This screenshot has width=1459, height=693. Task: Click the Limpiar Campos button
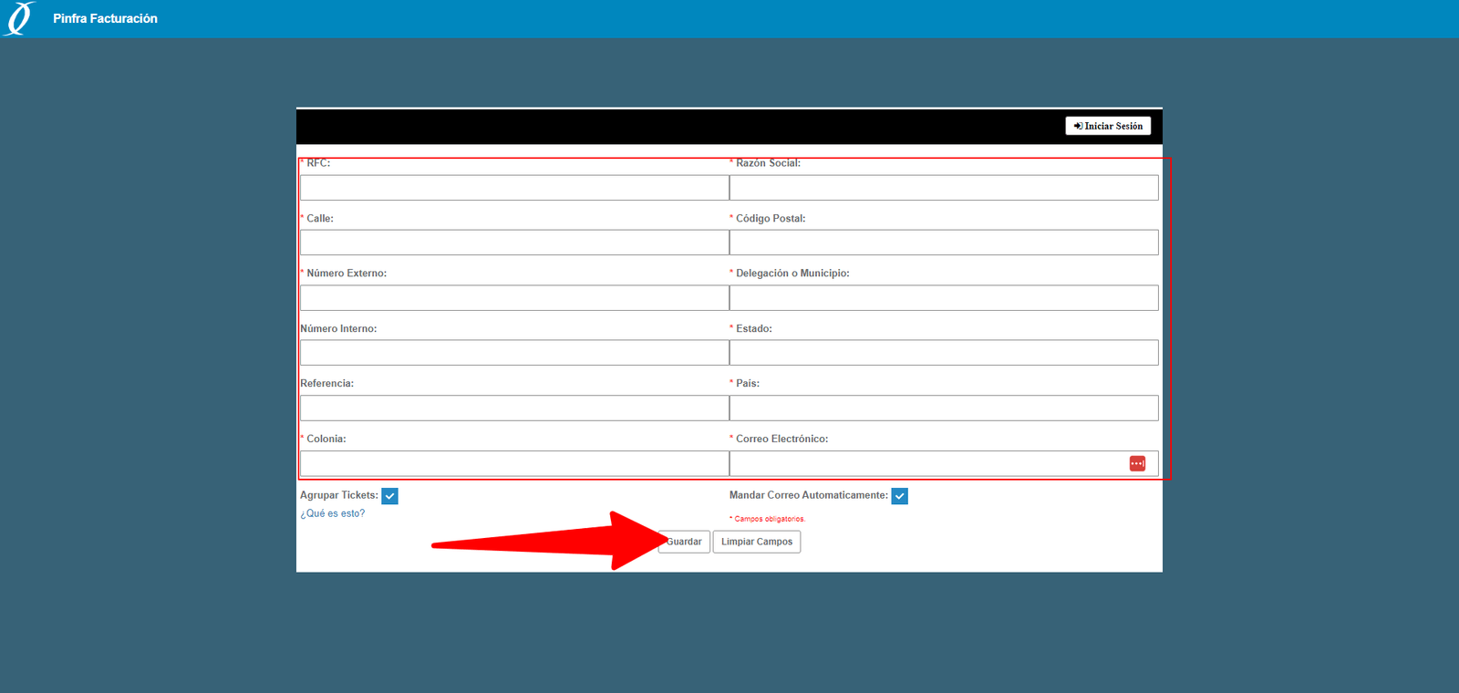click(757, 542)
